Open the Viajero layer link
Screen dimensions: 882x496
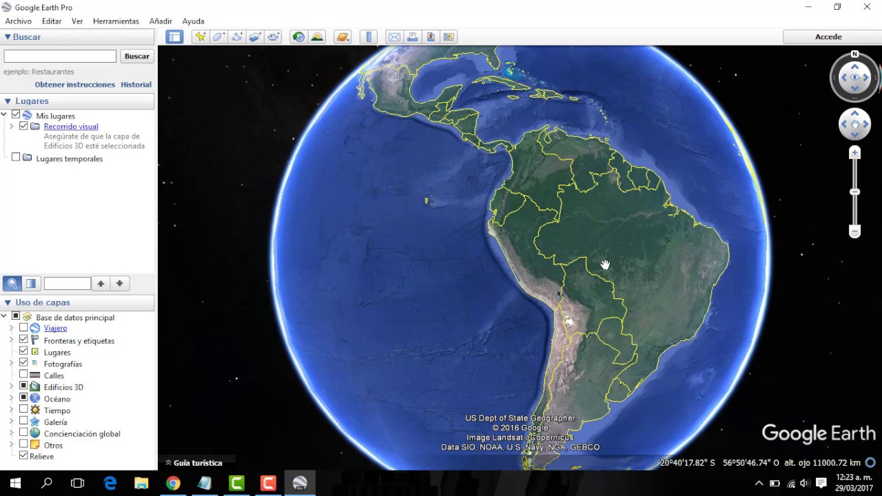(x=55, y=328)
